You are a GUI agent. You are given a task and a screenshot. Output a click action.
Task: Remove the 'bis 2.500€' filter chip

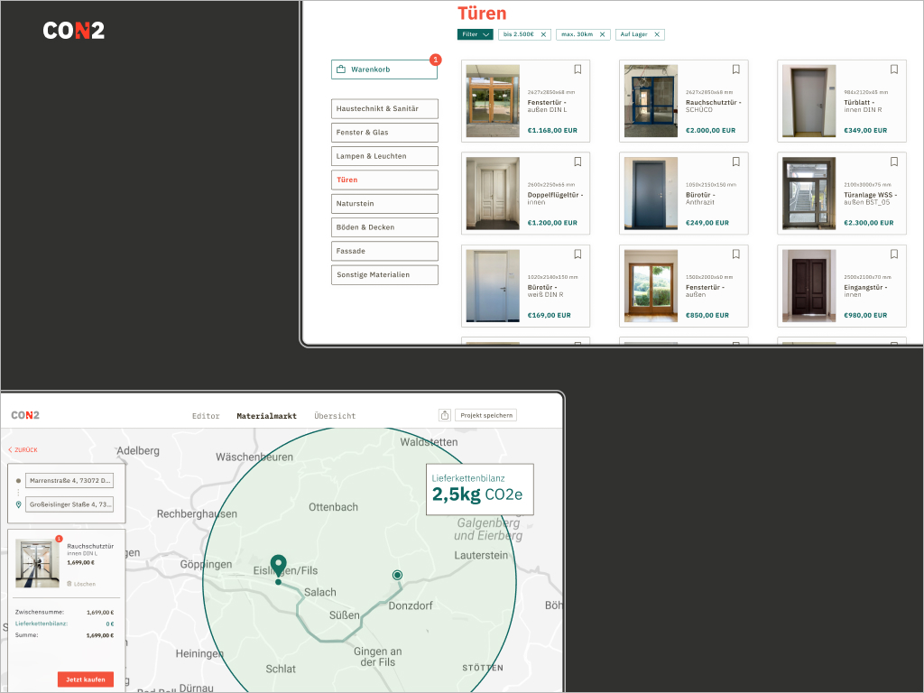[543, 34]
